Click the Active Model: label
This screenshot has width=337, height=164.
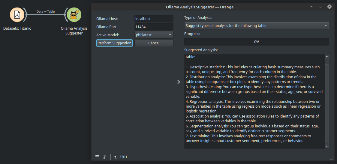coord(108,35)
